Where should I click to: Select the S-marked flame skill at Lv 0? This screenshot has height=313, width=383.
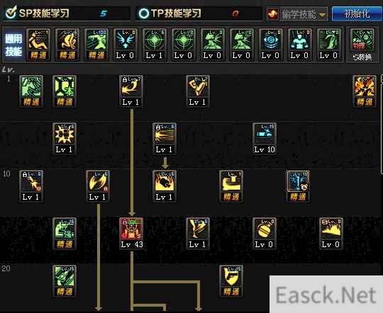tap(331, 234)
